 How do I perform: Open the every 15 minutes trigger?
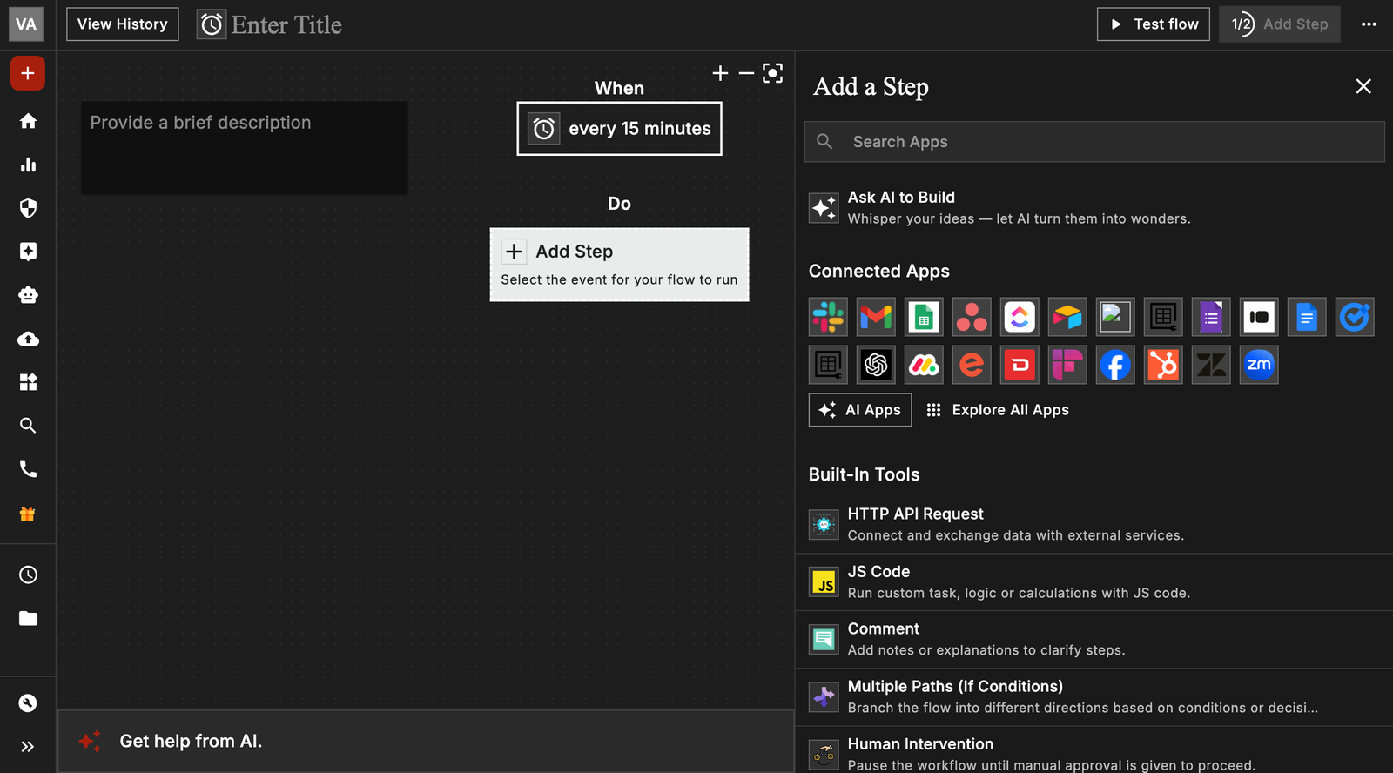[619, 129]
